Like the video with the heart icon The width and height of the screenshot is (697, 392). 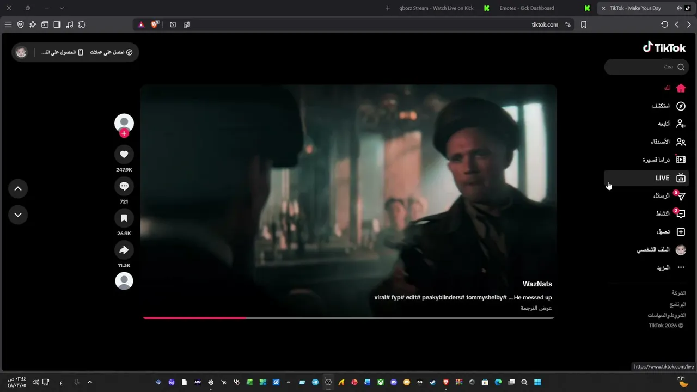click(124, 154)
